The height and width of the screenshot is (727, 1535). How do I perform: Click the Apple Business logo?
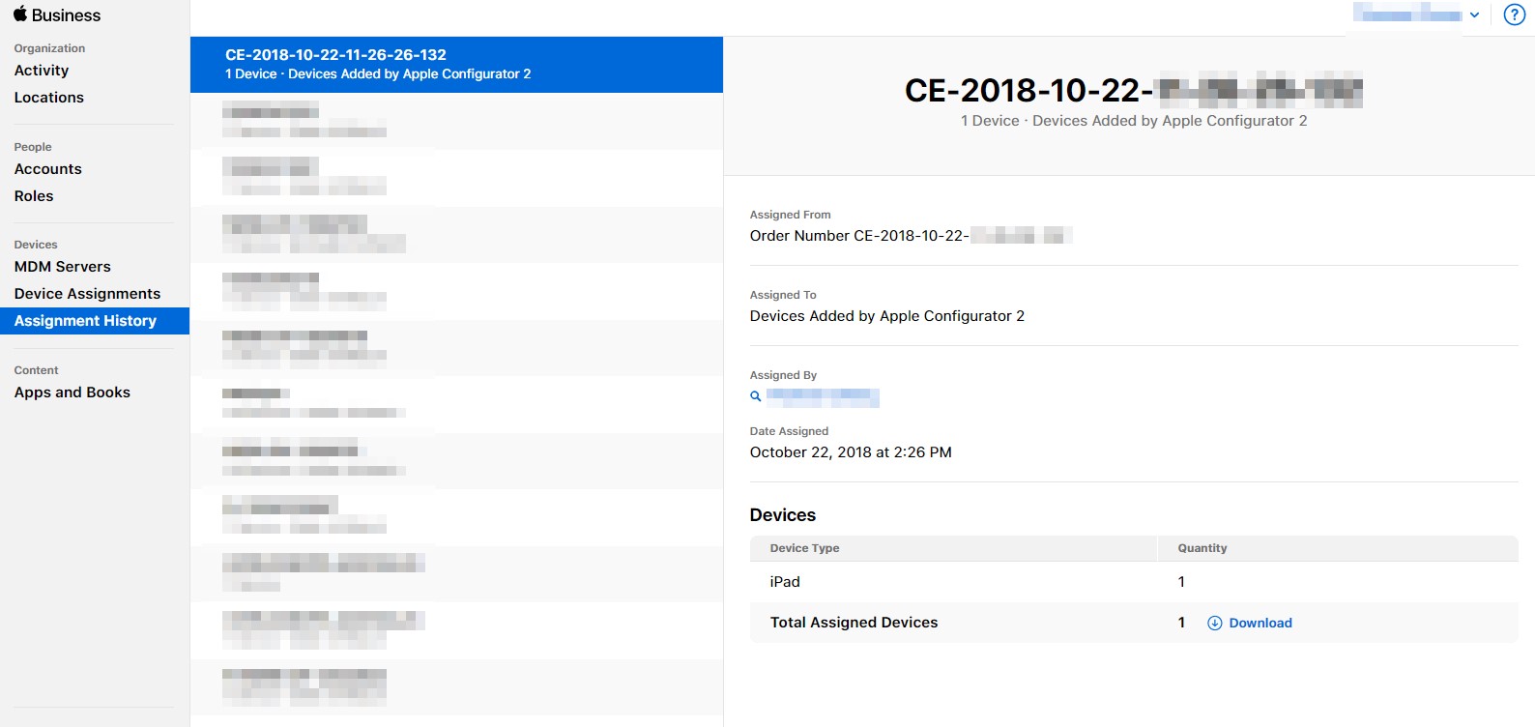(57, 15)
